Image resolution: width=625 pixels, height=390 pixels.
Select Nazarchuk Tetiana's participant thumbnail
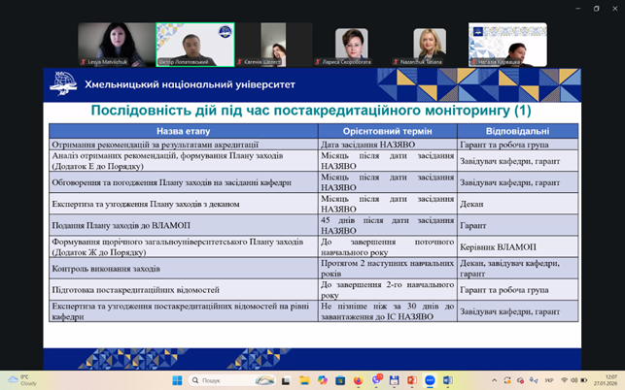tap(429, 45)
